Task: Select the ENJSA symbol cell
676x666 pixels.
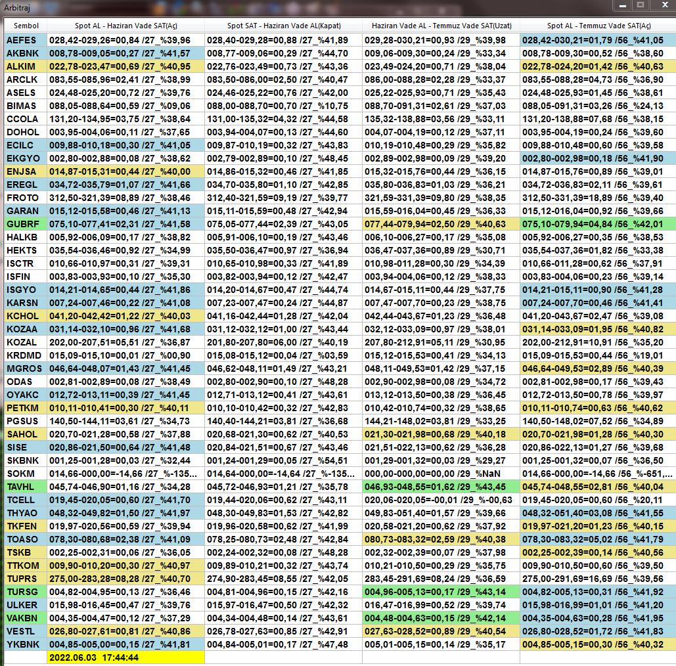Action: click(x=26, y=171)
